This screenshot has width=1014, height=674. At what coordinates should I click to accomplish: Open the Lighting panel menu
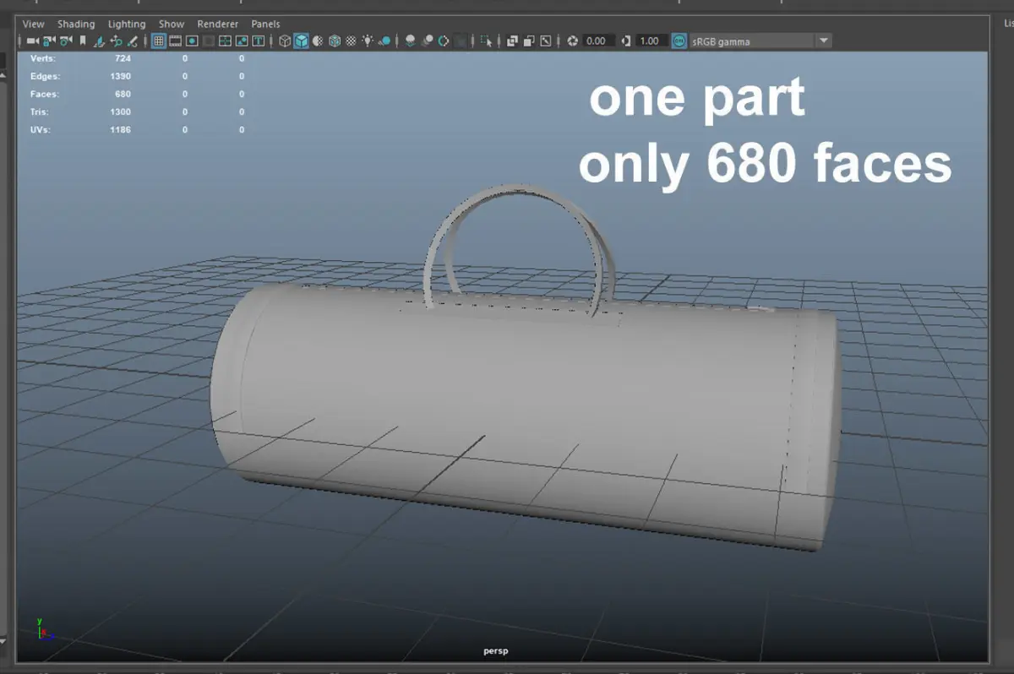click(127, 24)
